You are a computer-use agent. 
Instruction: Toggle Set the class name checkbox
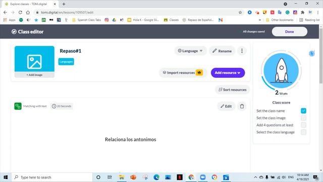tap(303, 111)
